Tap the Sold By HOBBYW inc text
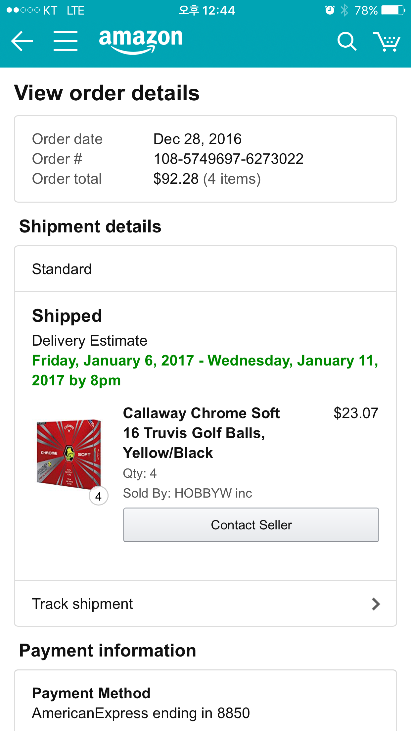This screenshot has width=411, height=731. pyautogui.click(x=187, y=493)
